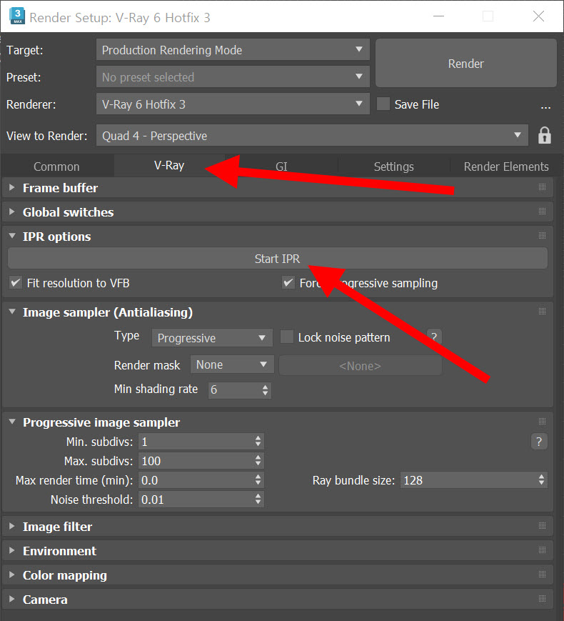Click the Image sampler help question mark
Image resolution: width=564 pixels, height=621 pixels.
pos(434,337)
